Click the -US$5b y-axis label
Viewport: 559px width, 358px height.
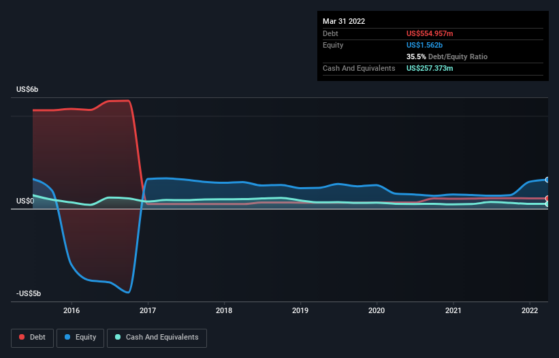coord(29,293)
